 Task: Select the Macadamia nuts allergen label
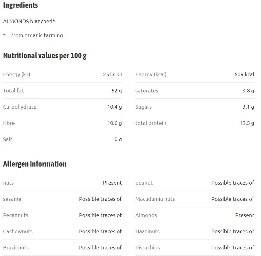click(155, 199)
